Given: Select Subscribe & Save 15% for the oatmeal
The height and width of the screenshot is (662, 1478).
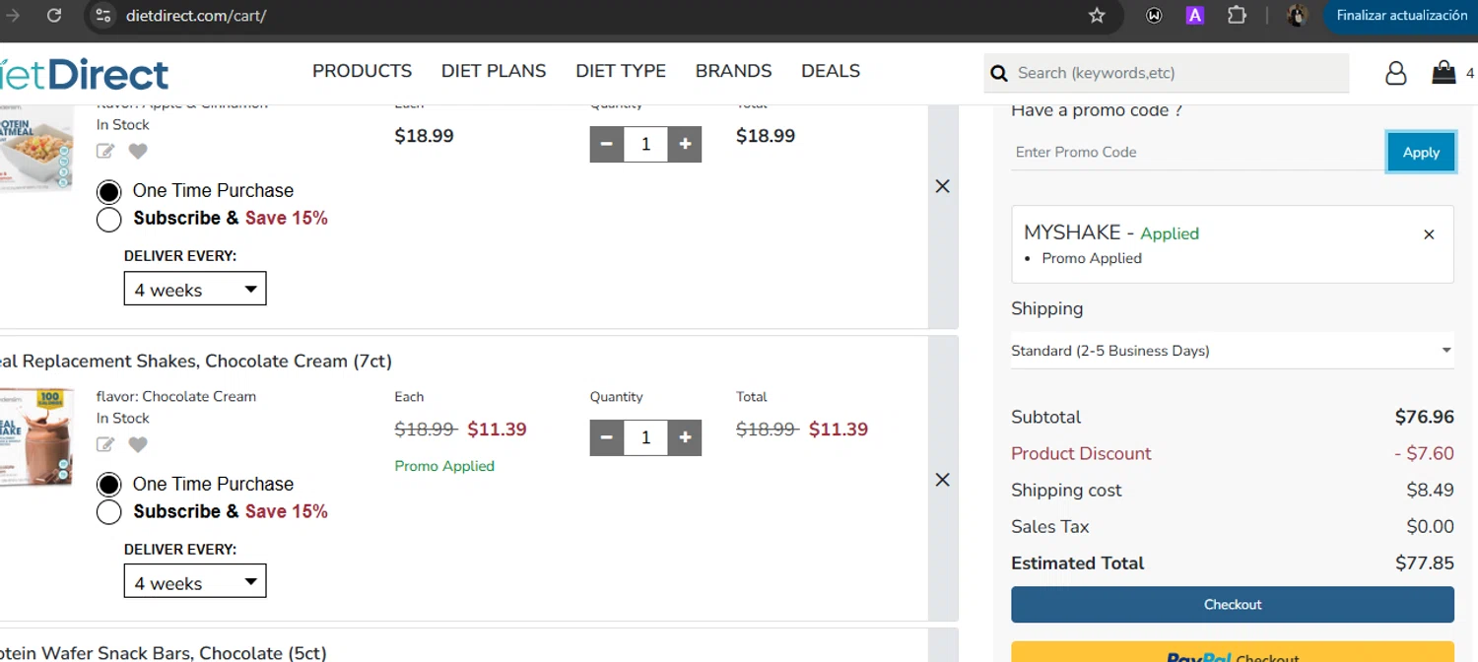Looking at the screenshot, I should (109, 219).
